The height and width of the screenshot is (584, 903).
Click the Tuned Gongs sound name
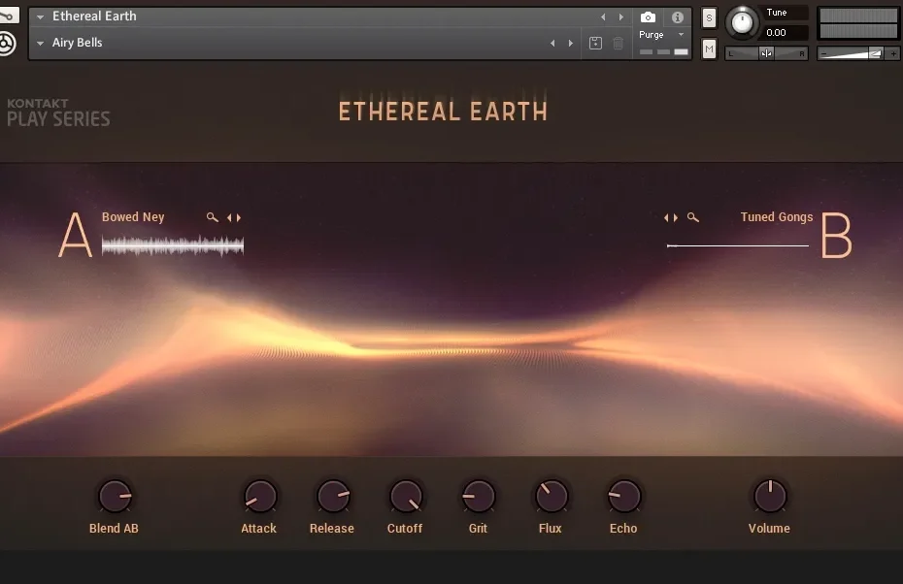coord(776,217)
